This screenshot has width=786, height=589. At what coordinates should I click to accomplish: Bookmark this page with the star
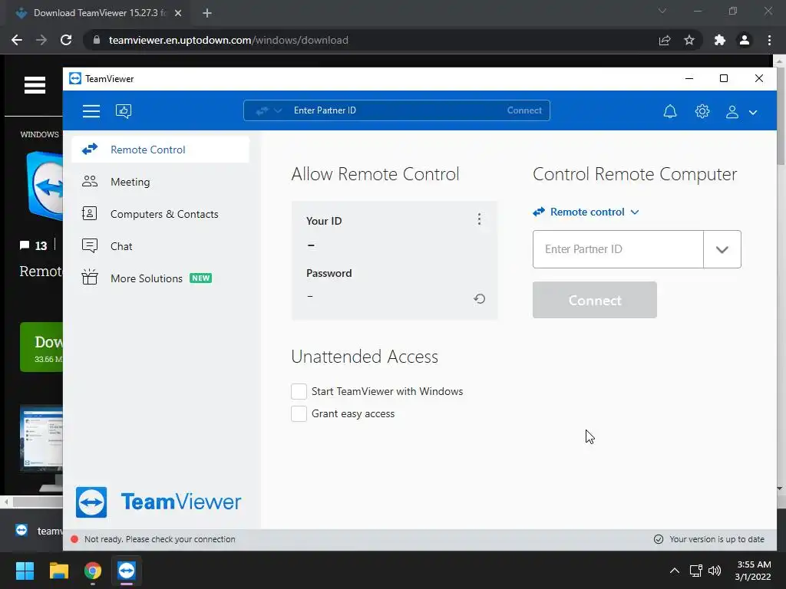(689, 40)
